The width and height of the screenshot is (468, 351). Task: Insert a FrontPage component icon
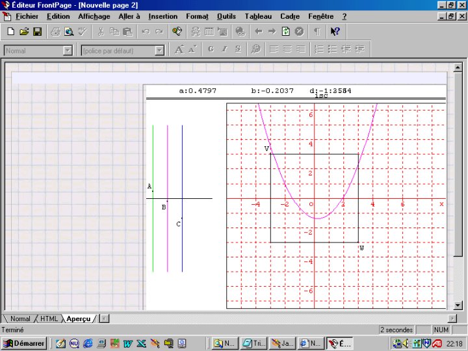pyautogui.click(x=196, y=31)
